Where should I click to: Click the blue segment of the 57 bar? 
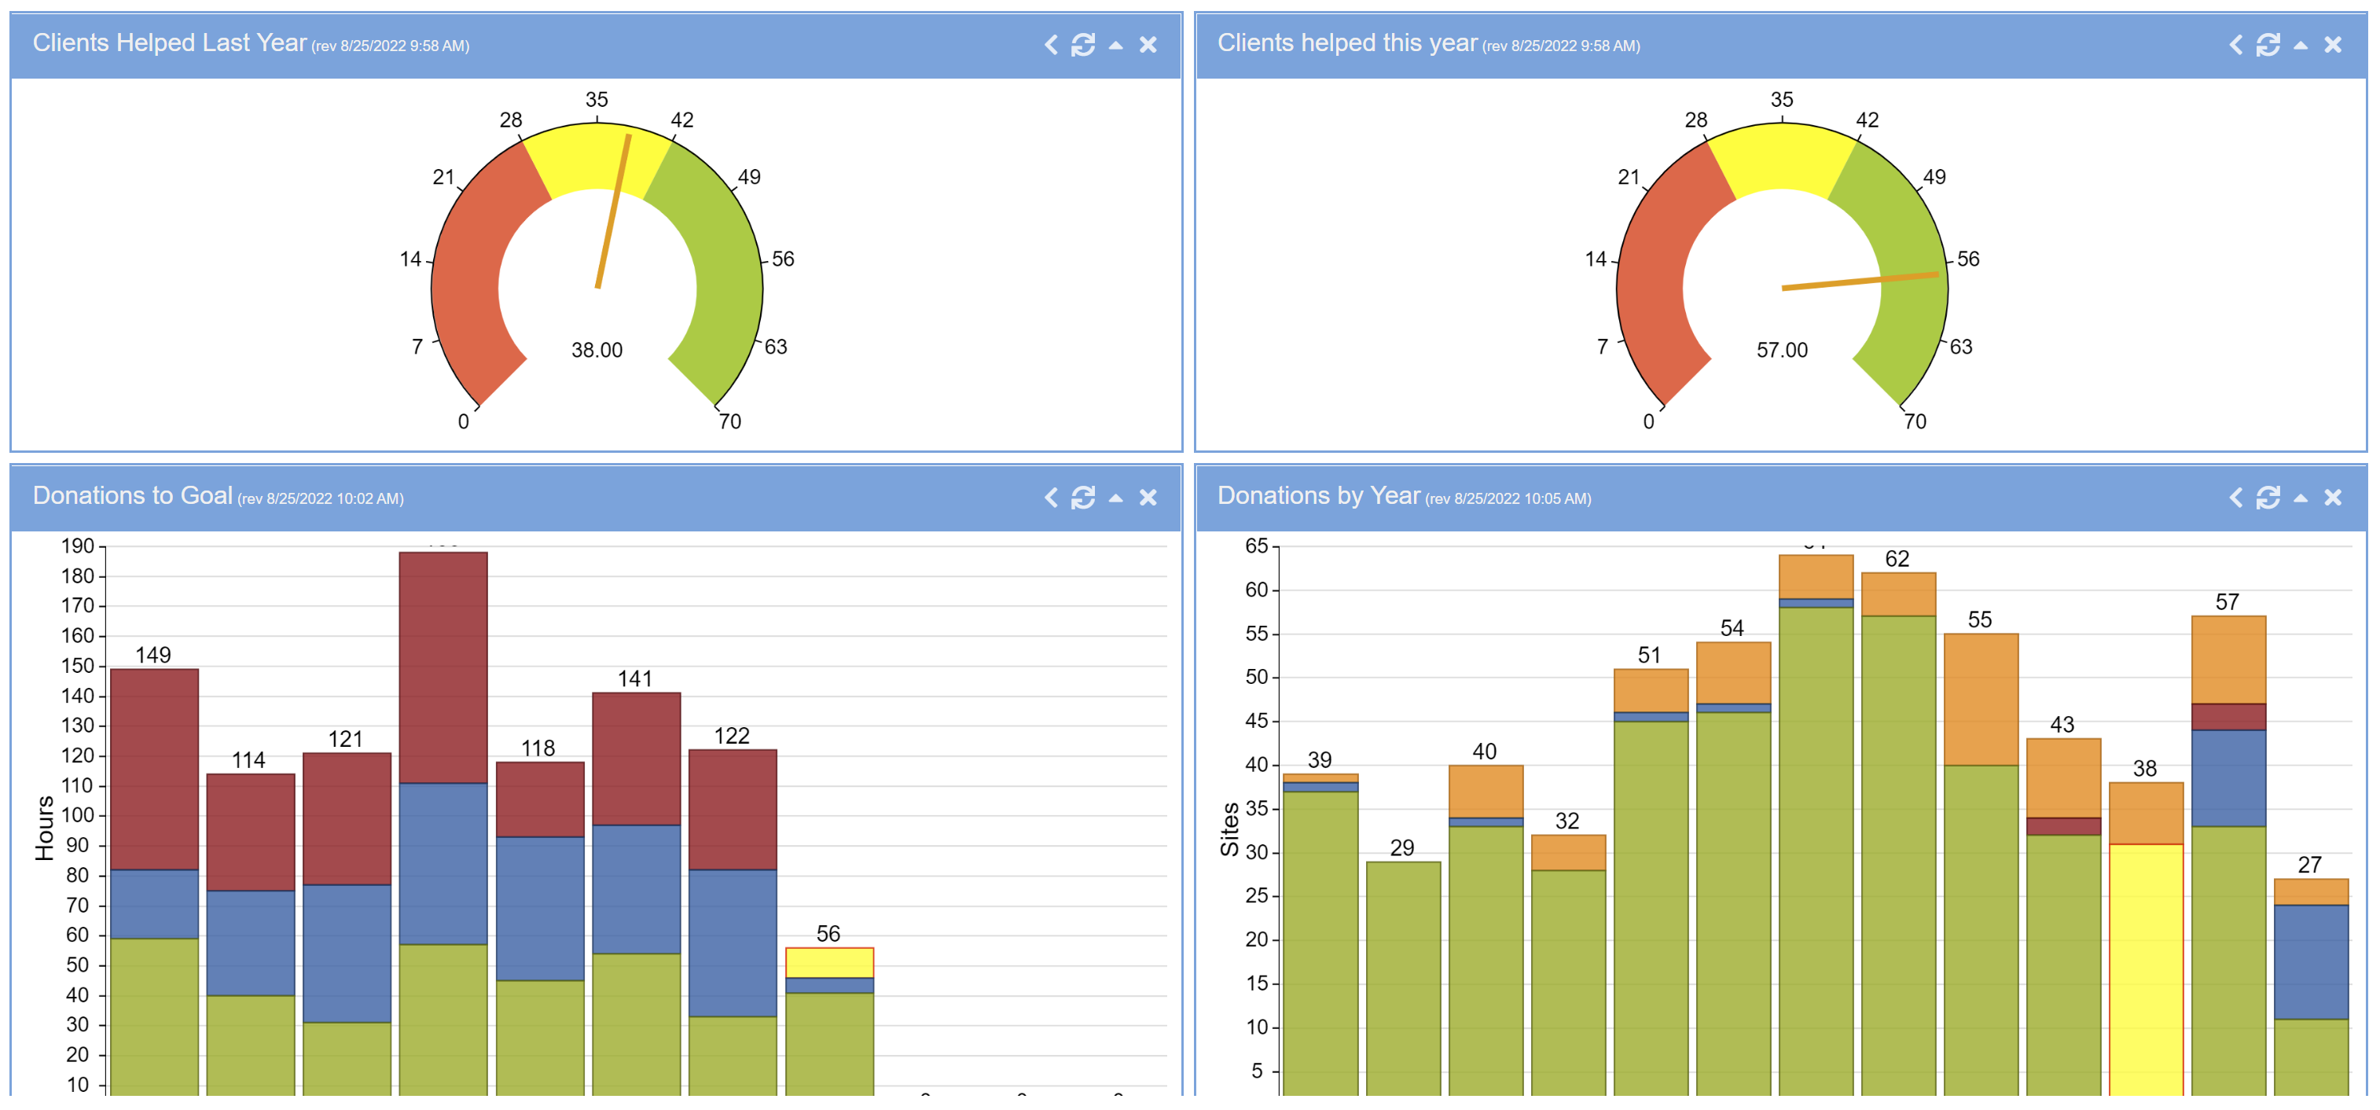(2228, 777)
